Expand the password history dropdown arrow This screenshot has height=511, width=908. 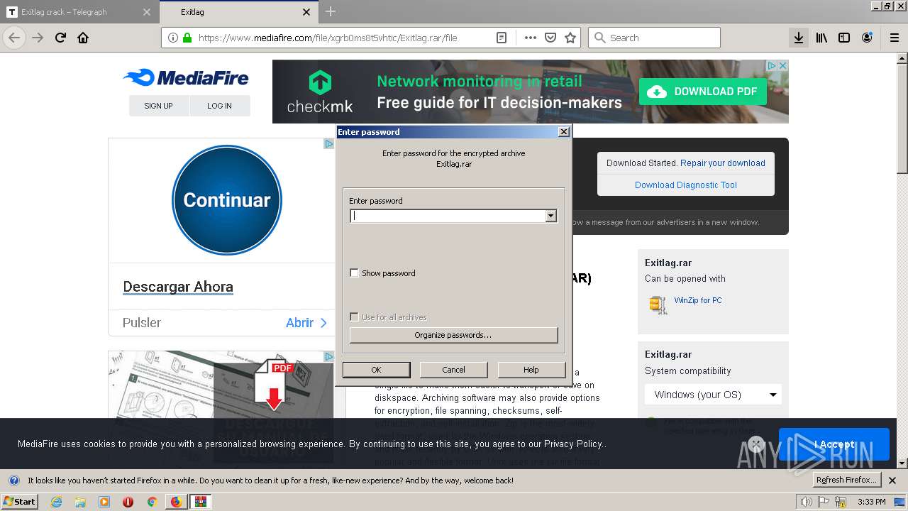click(550, 216)
